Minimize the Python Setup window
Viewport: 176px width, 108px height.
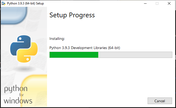pyautogui.click(x=145, y=3)
